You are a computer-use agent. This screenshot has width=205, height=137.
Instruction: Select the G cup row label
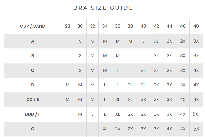click(x=32, y=129)
